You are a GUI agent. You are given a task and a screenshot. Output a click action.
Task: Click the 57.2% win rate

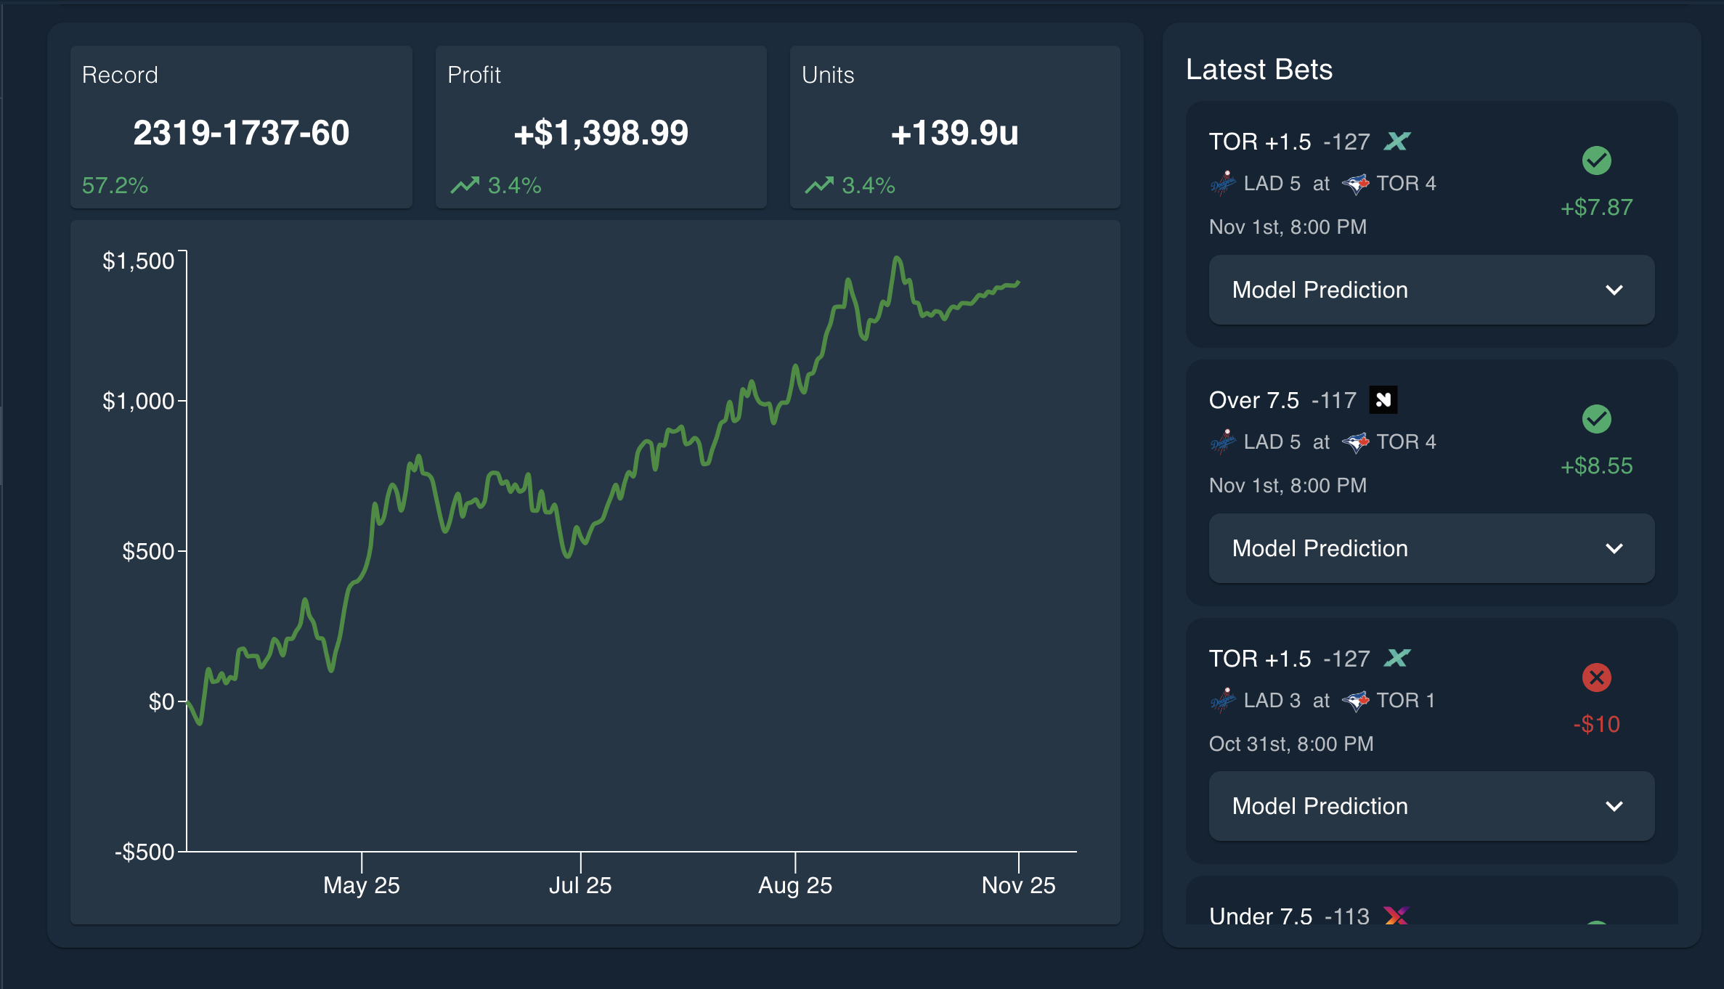(x=115, y=185)
